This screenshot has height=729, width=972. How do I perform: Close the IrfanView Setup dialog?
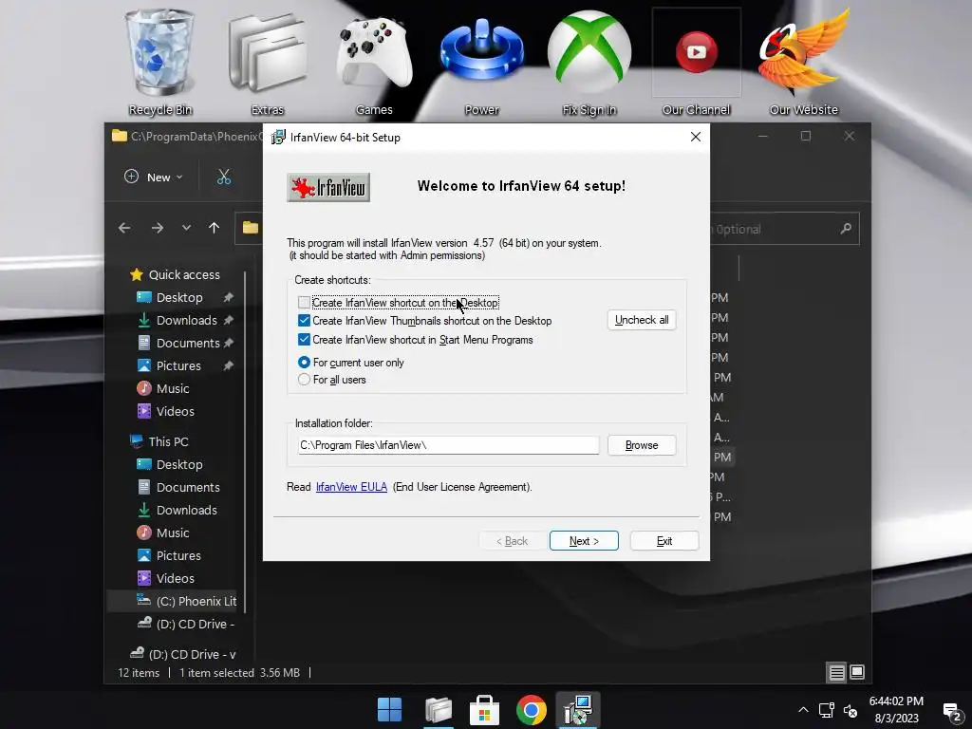pyautogui.click(x=696, y=137)
